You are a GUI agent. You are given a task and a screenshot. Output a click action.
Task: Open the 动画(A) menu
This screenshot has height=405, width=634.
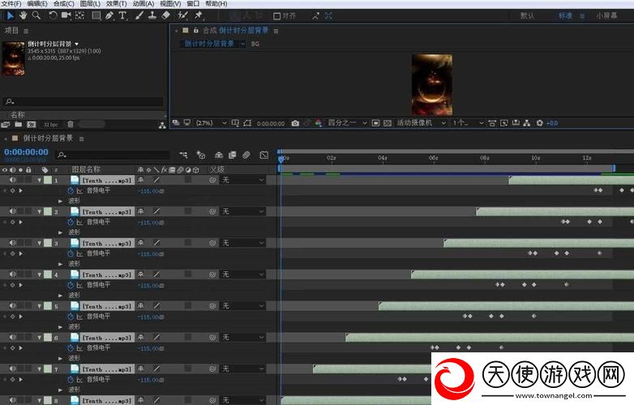(144, 3)
